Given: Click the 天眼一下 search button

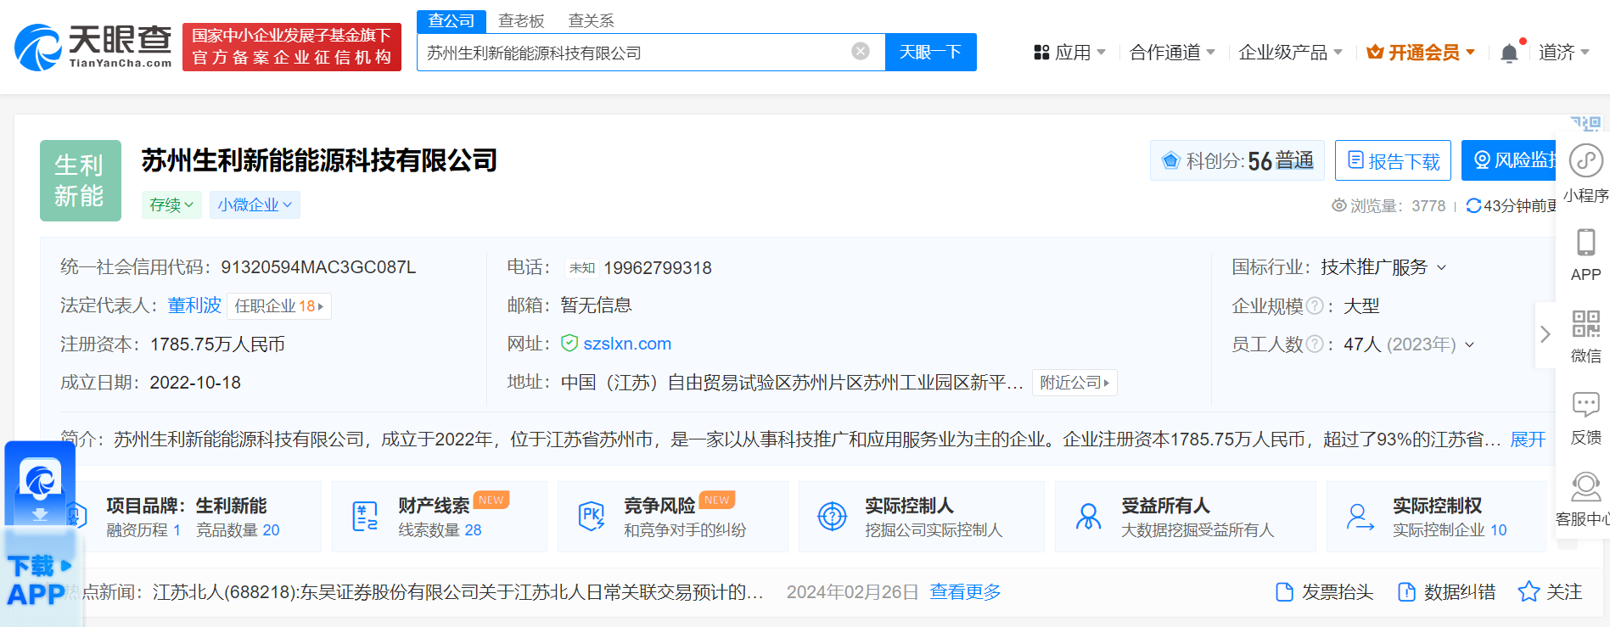Looking at the screenshot, I should [930, 52].
